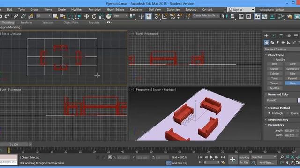
Task: Open the Animation menu
Action: (95, 9)
